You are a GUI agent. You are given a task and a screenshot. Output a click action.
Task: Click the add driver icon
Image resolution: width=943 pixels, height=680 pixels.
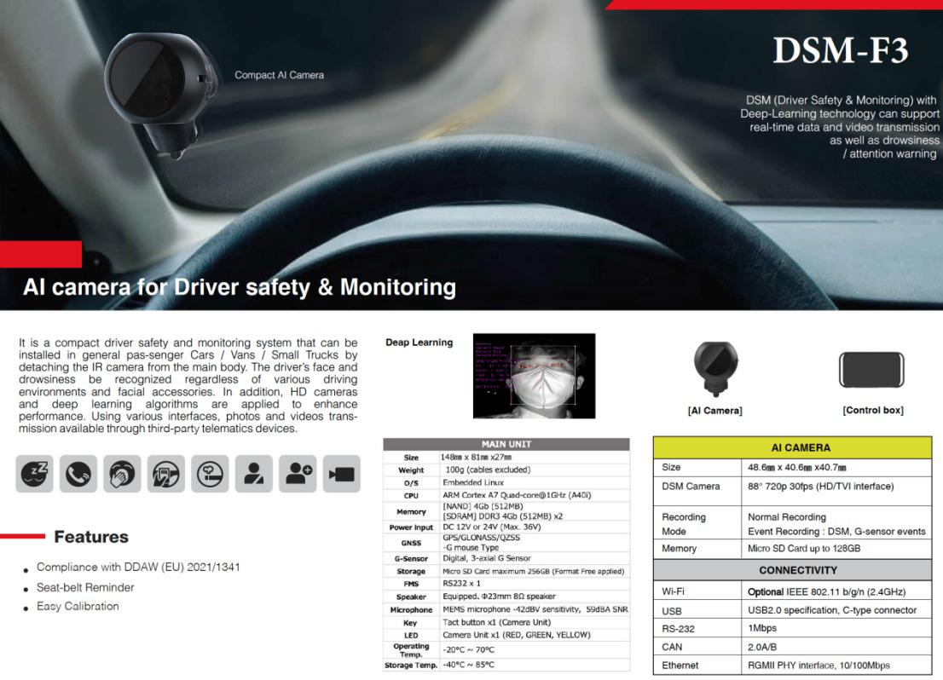[x=298, y=474]
